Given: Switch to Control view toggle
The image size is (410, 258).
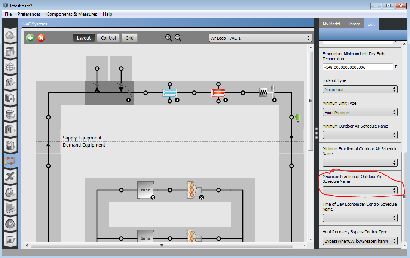Looking at the screenshot, I should pyautogui.click(x=108, y=38).
